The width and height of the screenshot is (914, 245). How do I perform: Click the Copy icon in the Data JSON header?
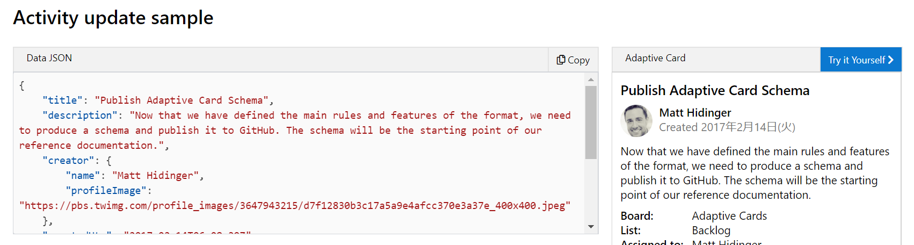pos(561,60)
